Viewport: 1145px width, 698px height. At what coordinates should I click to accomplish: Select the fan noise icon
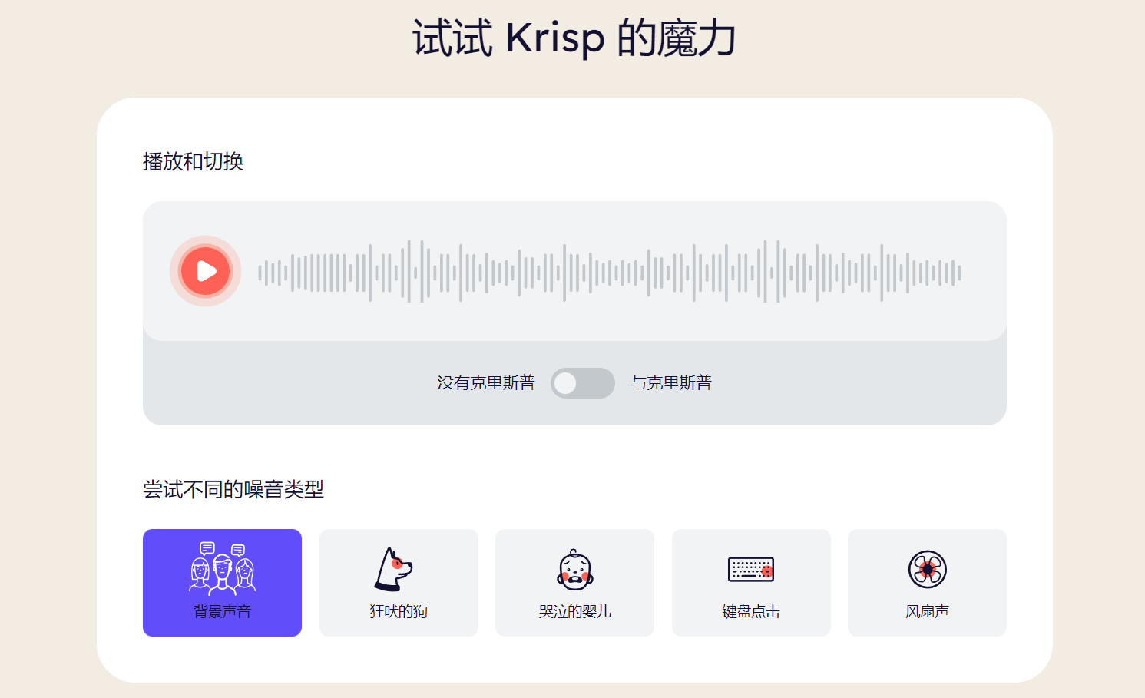(927, 568)
